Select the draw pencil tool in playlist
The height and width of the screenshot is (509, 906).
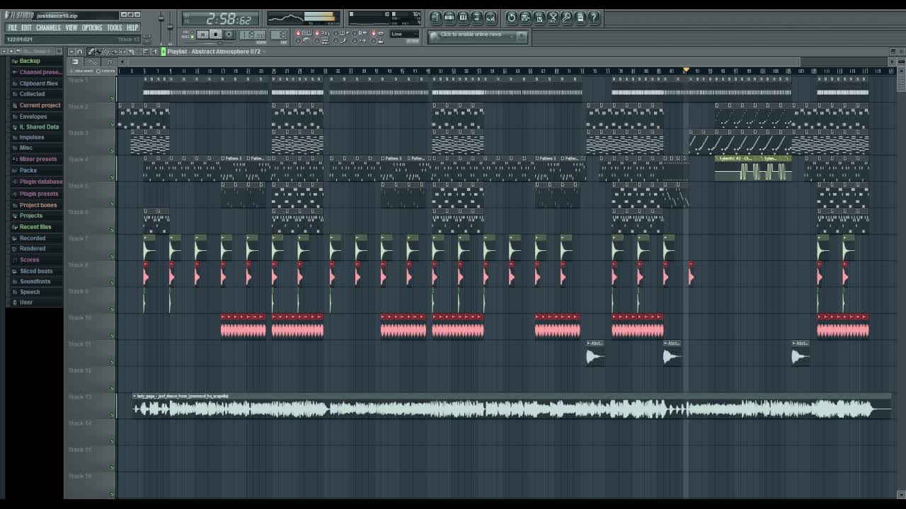click(91, 52)
